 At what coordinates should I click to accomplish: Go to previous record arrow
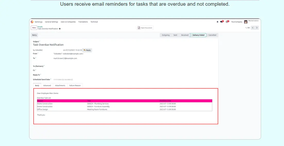pyautogui.click(x=253, y=28)
